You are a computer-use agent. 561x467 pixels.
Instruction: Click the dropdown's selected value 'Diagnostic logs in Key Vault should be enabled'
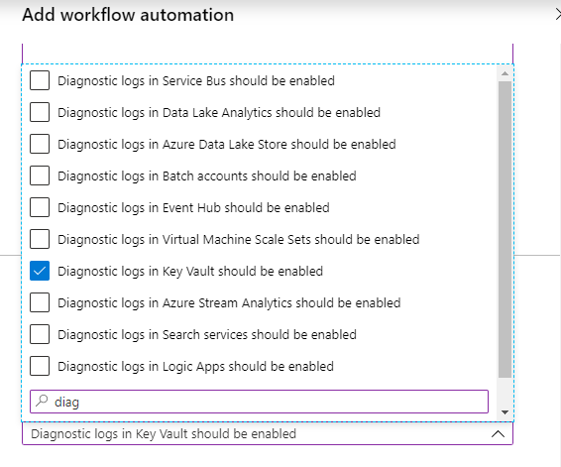point(164,433)
